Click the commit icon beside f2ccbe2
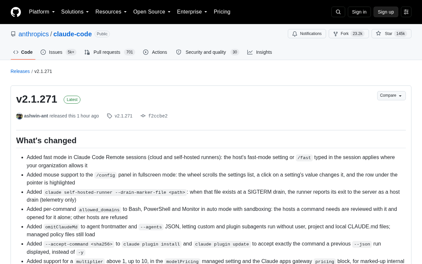The width and height of the screenshot is (422, 264). point(143,116)
